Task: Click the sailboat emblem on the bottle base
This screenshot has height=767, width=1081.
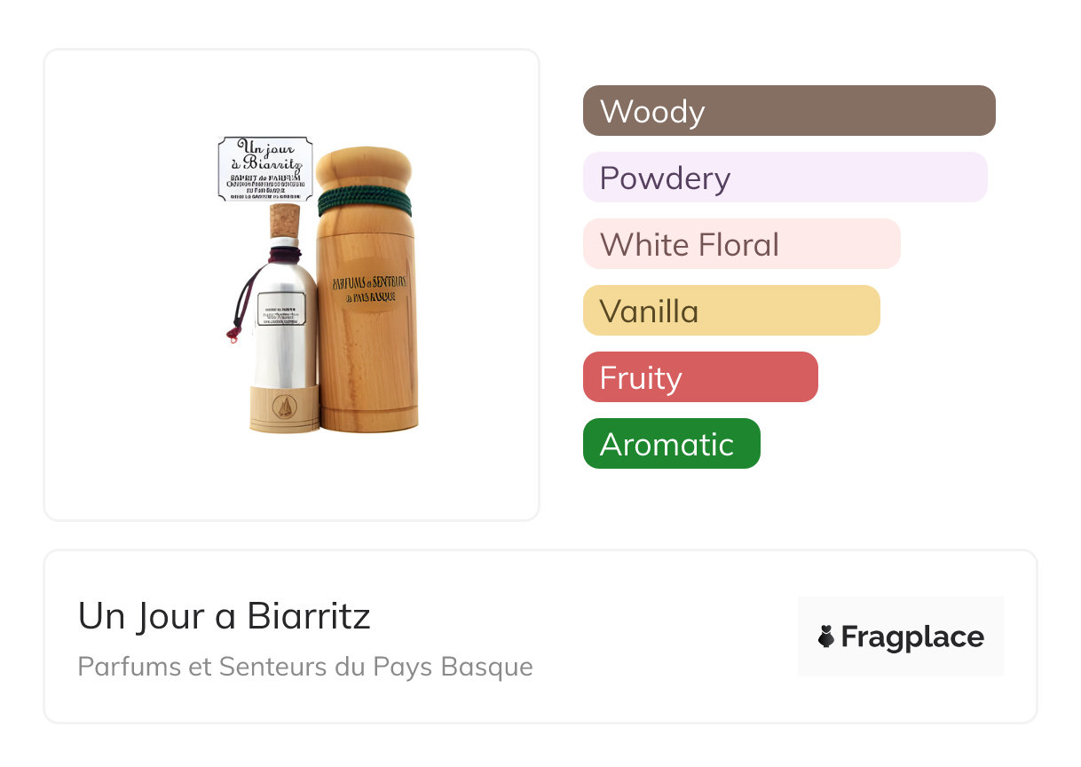Action: (284, 407)
